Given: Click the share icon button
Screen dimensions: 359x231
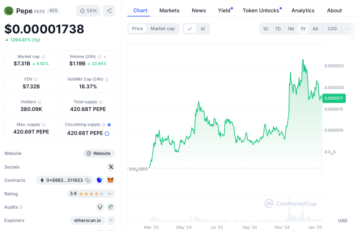Looking at the screenshot, I should [x=109, y=11].
